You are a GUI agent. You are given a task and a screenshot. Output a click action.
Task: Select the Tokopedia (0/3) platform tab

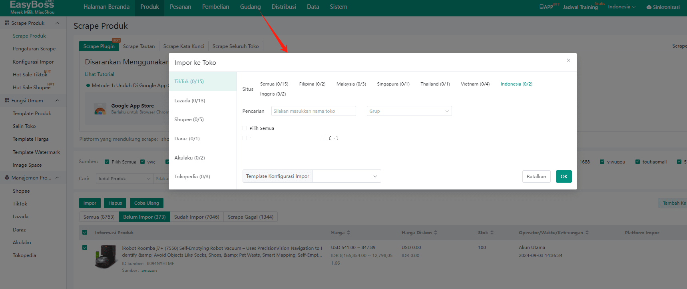coord(203,177)
